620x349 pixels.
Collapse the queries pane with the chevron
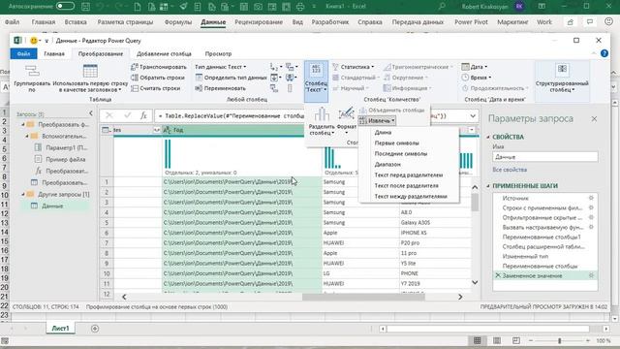tap(90, 113)
